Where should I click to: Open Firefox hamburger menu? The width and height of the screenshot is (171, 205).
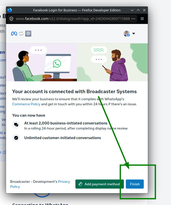[x=142, y=19]
